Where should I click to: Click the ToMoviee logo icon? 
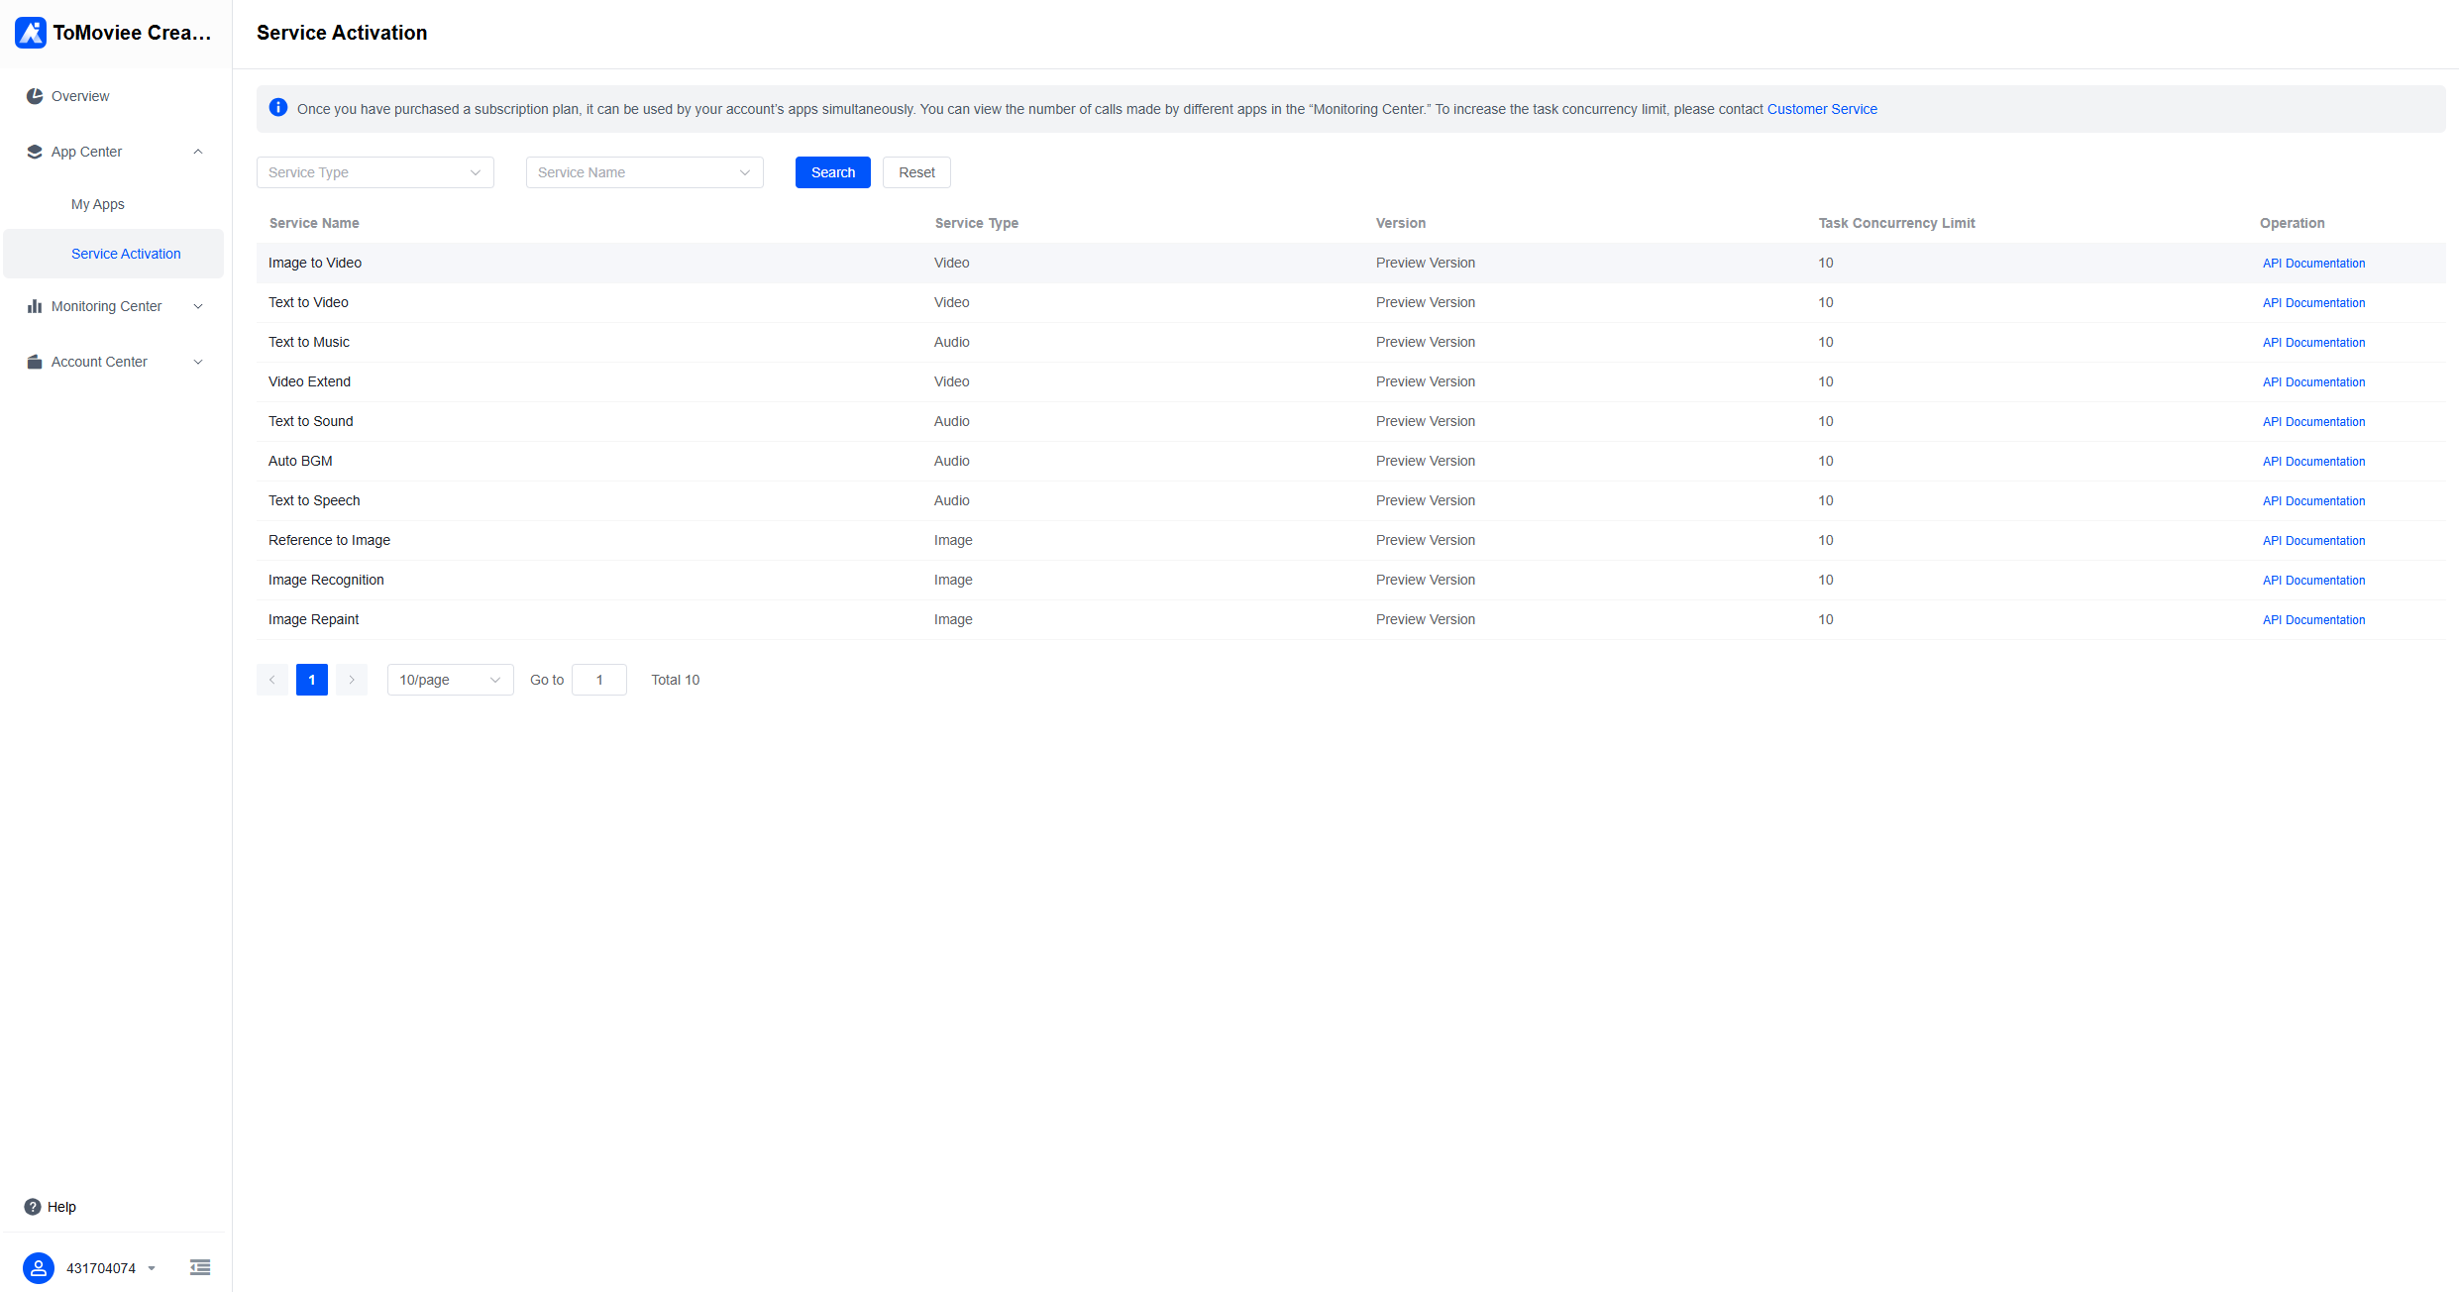tap(31, 33)
